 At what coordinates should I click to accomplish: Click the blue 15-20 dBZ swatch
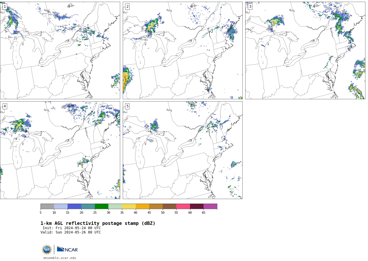(74, 207)
